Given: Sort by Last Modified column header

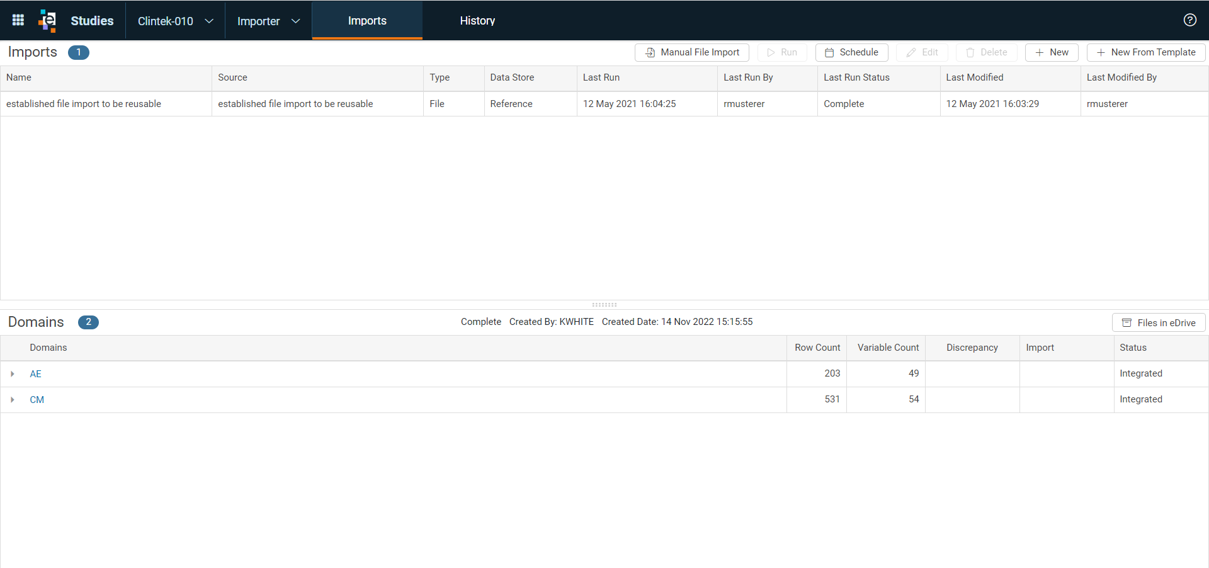Looking at the screenshot, I should point(1010,77).
